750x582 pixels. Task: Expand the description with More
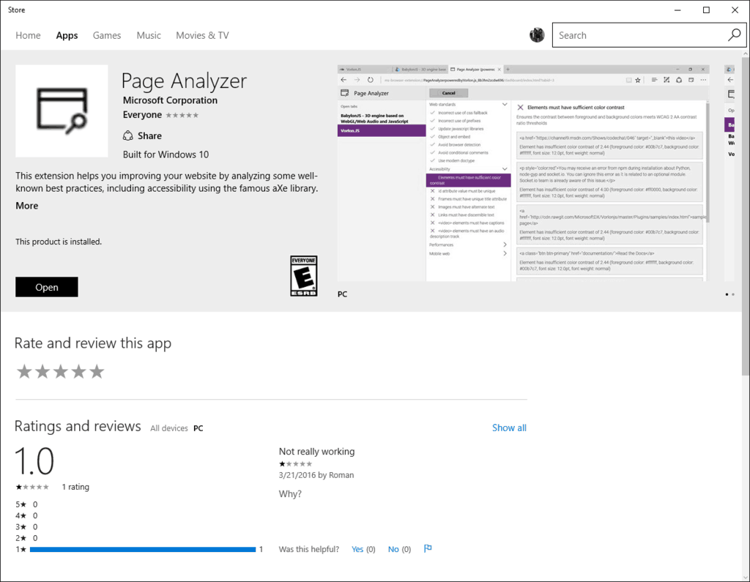click(27, 206)
